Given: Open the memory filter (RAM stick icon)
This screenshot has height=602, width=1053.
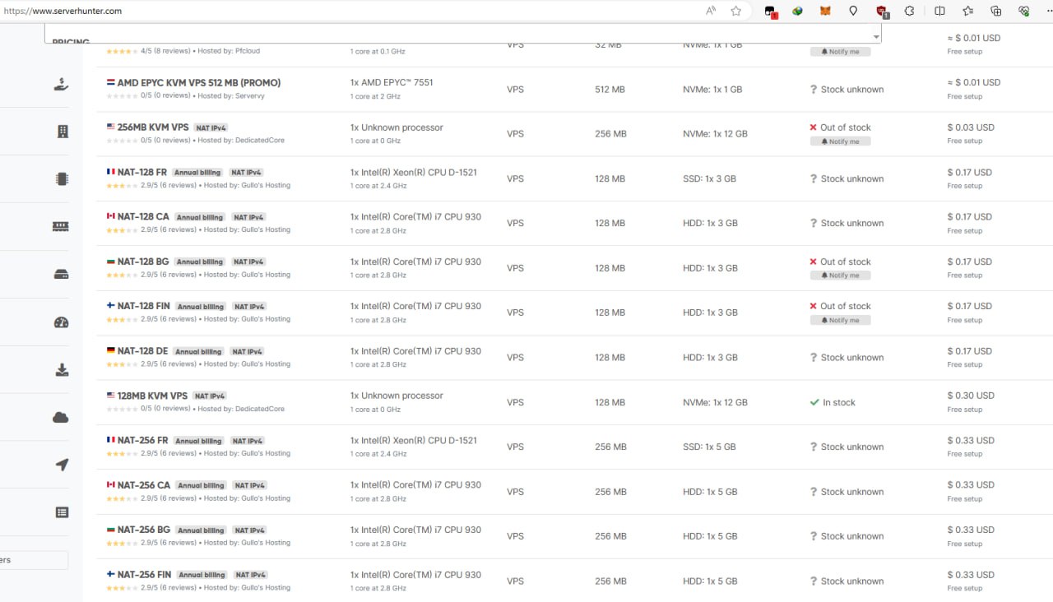Looking at the screenshot, I should coord(62,227).
